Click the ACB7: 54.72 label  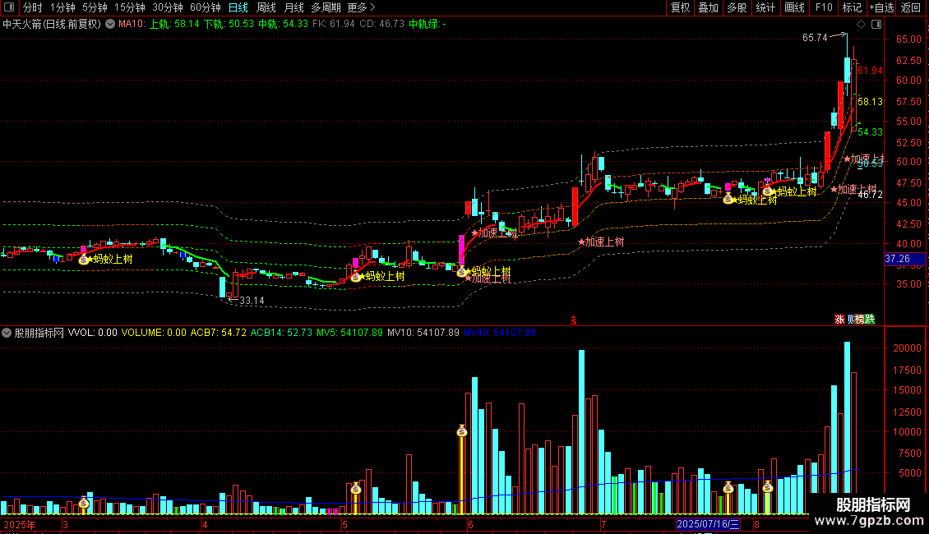[x=218, y=333]
